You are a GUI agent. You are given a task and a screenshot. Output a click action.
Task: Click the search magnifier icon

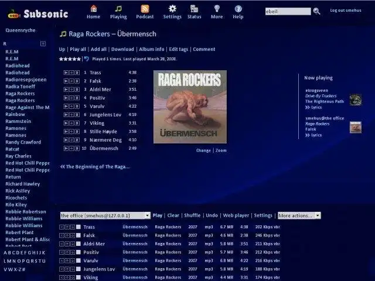point(316,11)
